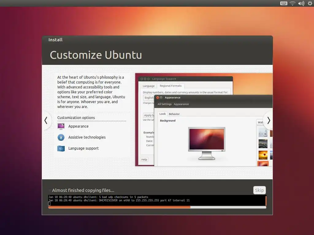
Task: Click the DHCPDISCOVER log line
Action: pyautogui.click(x=119, y=200)
